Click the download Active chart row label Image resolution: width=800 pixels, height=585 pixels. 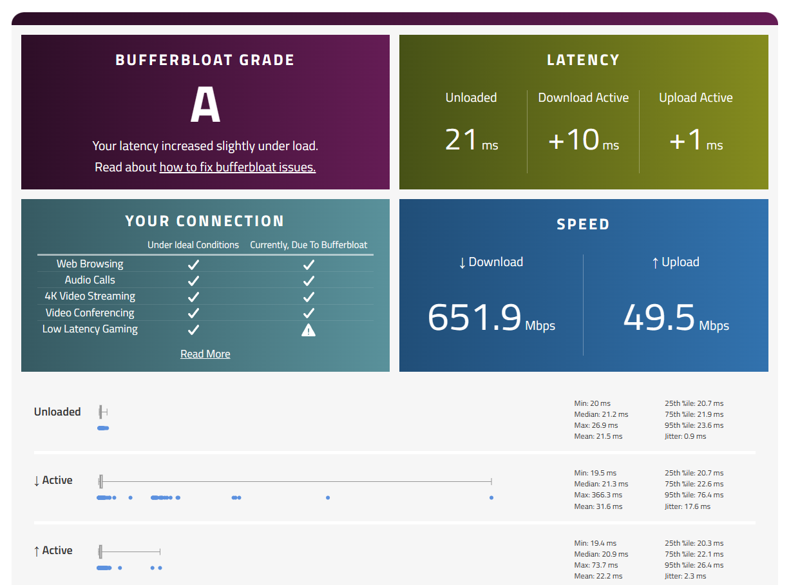pos(53,481)
